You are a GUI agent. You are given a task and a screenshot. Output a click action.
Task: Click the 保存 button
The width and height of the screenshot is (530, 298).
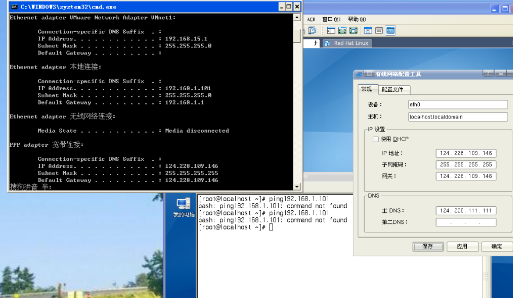(427, 247)
